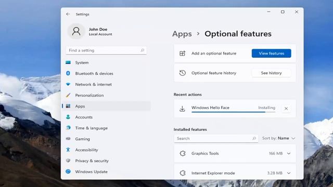Click the Apps icon in sidebar
The width and height of the screenshot is (333, 187).
68,106
